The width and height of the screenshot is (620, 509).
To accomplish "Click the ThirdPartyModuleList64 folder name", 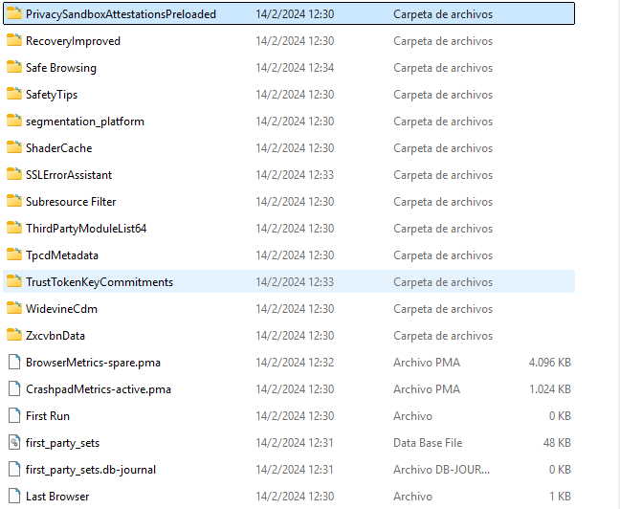I will pyautogui.click(x=86, y=229).
